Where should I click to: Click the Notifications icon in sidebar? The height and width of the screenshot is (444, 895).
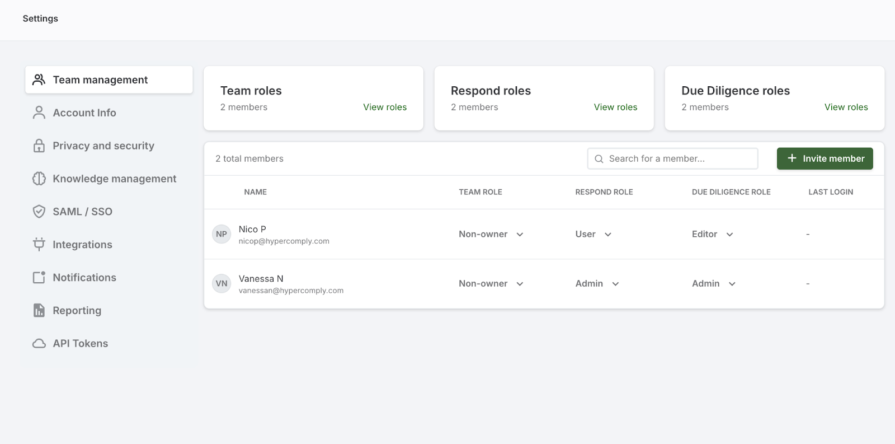click(x=39, y=277)
